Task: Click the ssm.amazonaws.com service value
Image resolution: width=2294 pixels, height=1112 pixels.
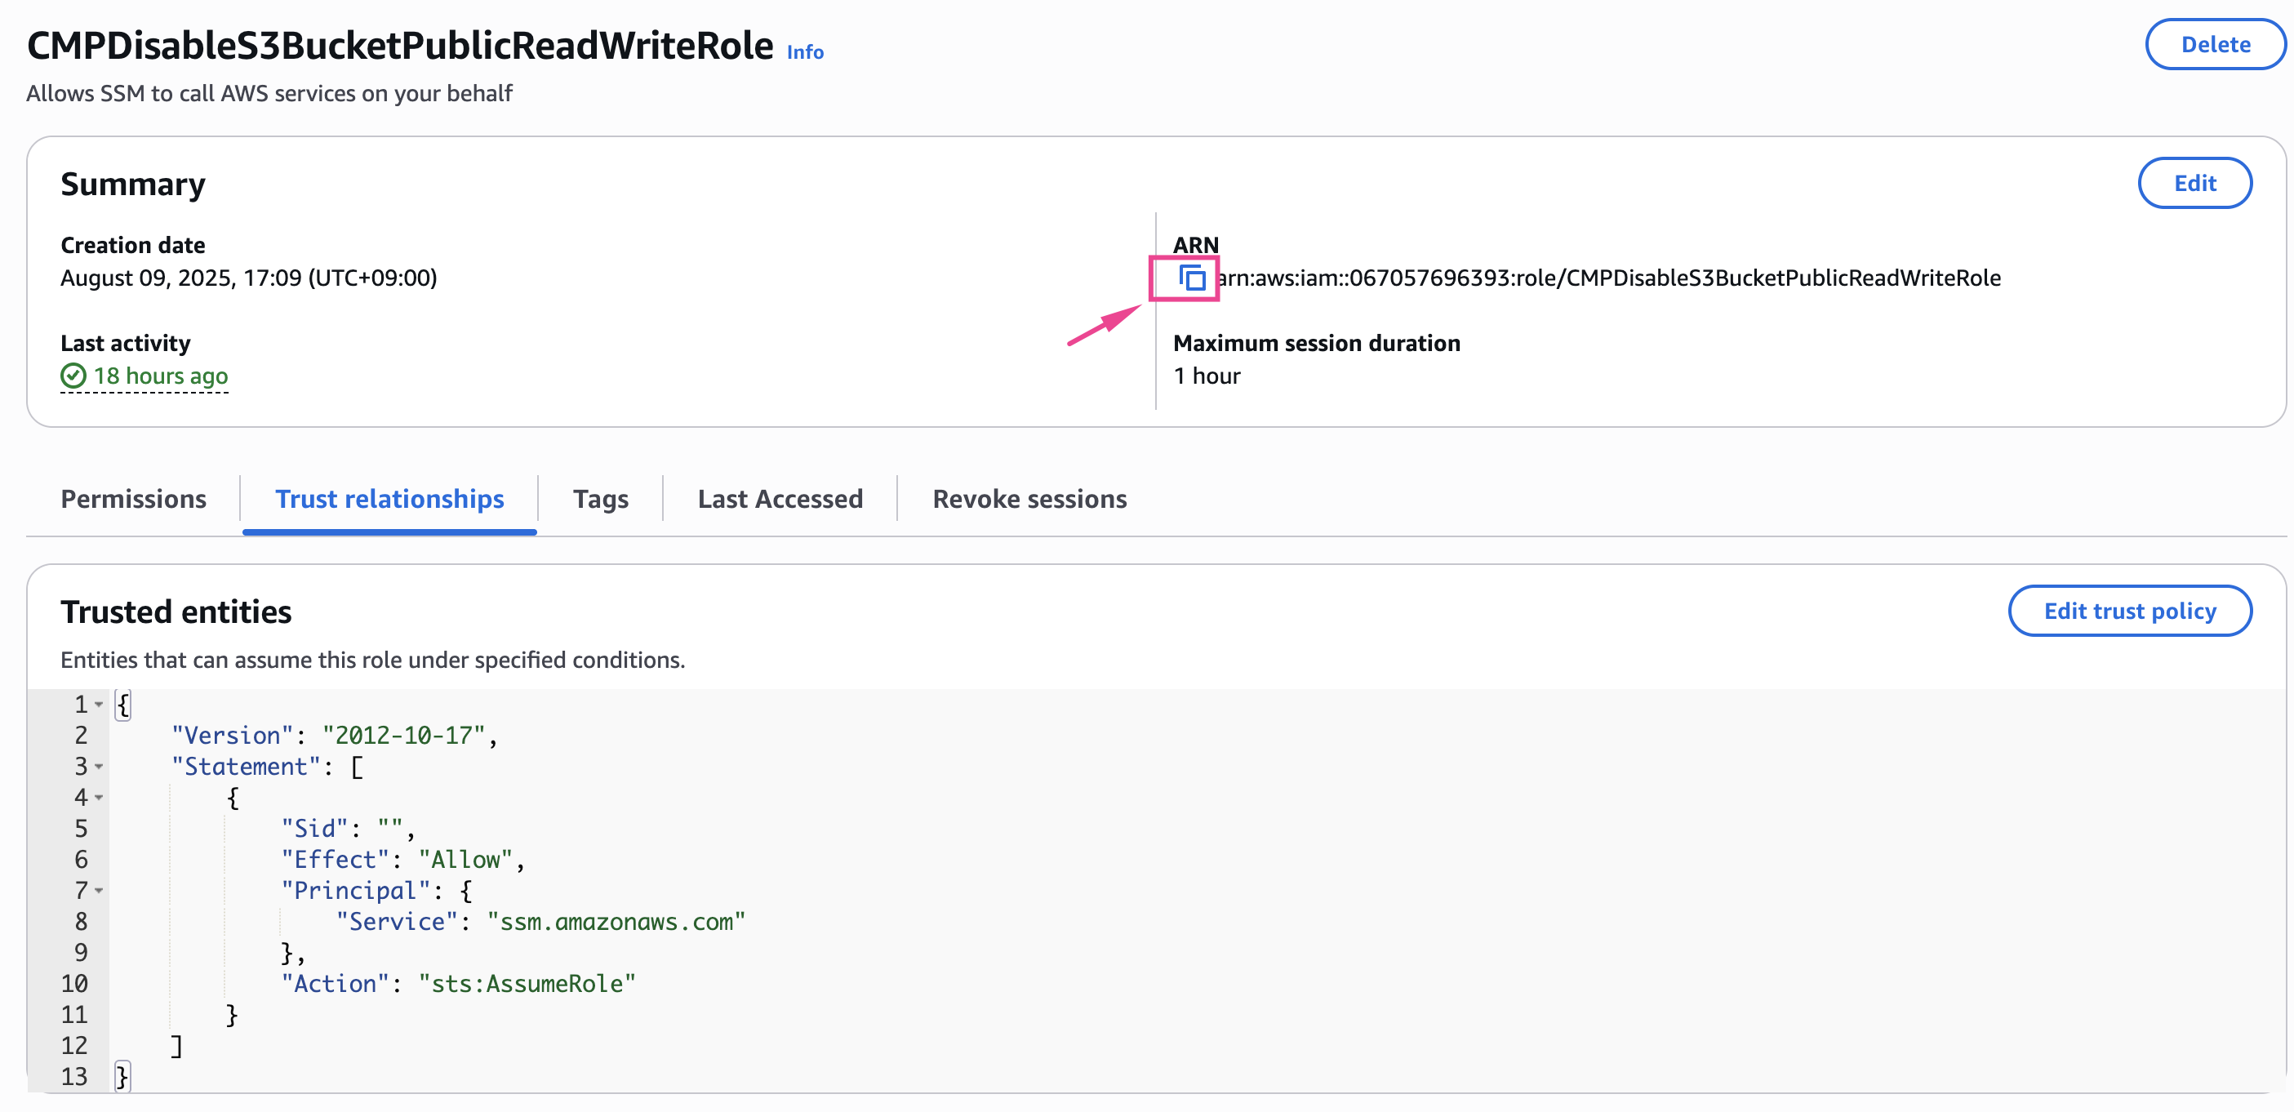Action: pos(616,923)
